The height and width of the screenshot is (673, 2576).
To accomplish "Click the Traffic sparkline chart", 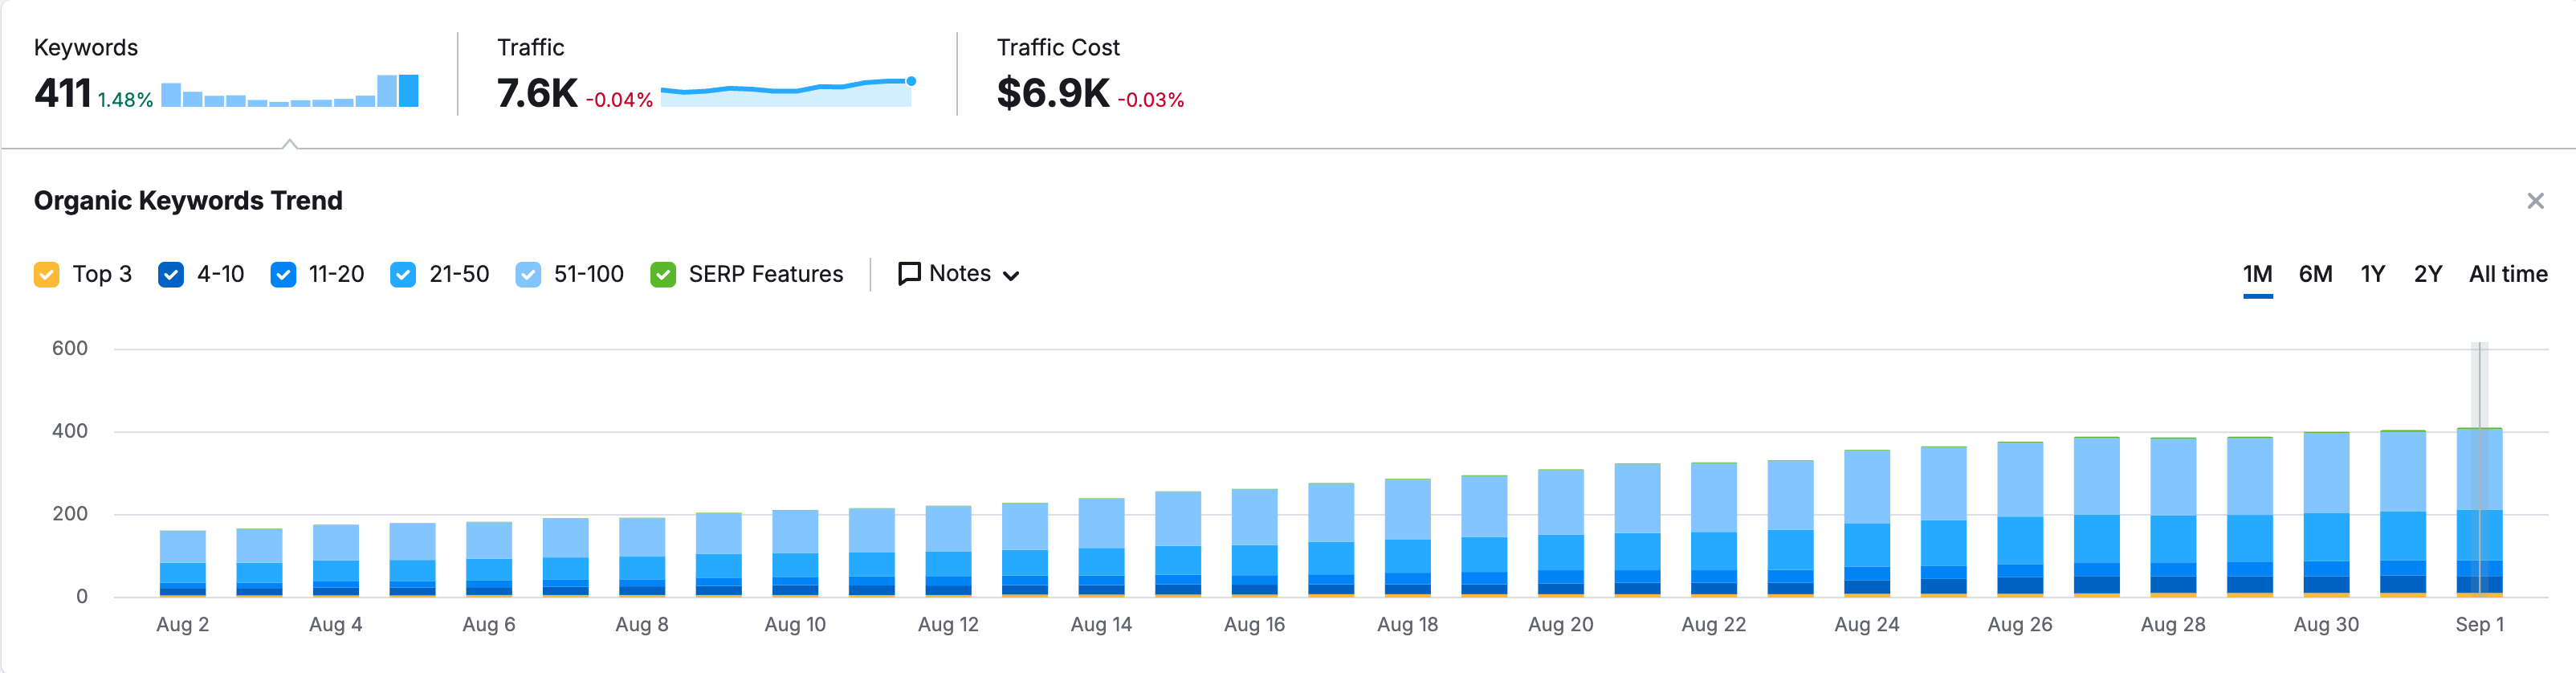I will pos(787,92).
